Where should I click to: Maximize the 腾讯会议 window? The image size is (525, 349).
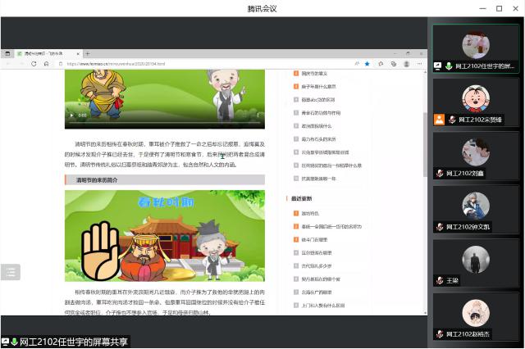pyautogui.click(x=499, y=8)
